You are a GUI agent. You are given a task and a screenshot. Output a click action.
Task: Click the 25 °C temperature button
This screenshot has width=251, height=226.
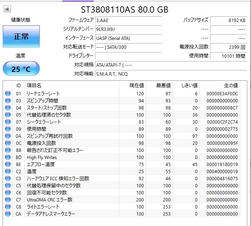point(21,69)
